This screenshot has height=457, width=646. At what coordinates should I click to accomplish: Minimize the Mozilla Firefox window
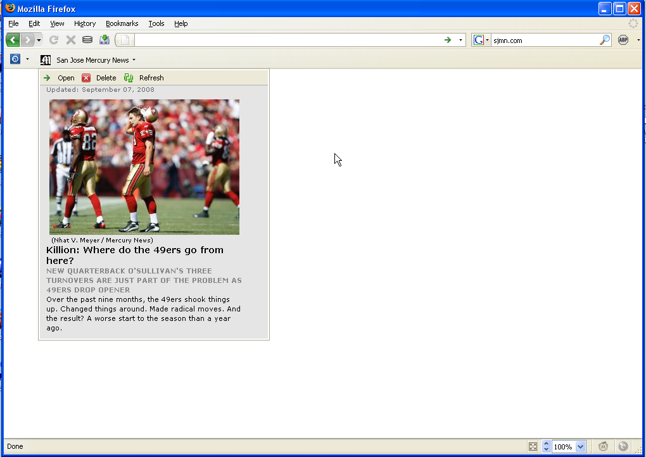click(605, 9)
